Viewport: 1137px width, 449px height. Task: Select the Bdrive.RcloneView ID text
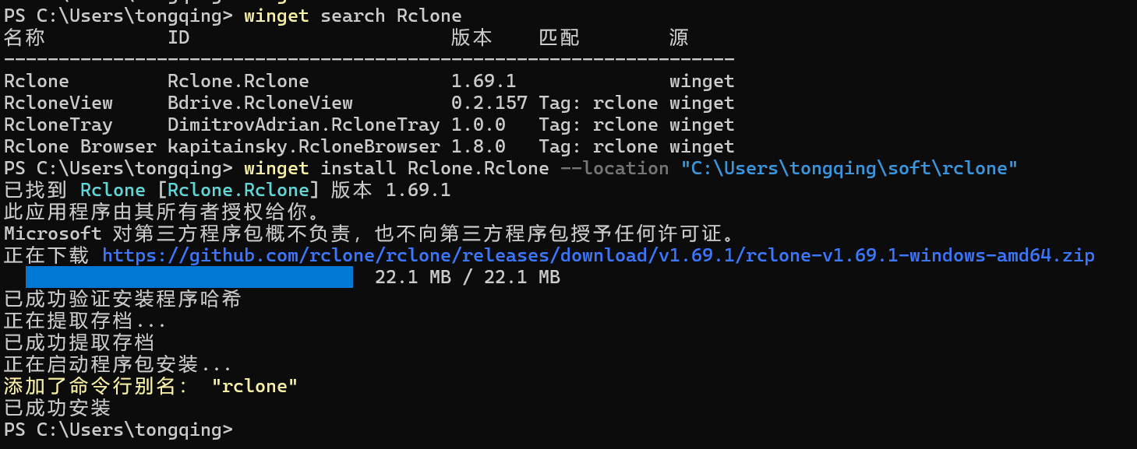pos(260,103)
